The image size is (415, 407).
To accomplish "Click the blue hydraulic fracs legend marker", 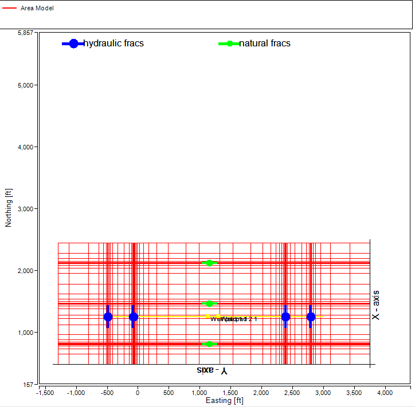I will tap(73, 44).
